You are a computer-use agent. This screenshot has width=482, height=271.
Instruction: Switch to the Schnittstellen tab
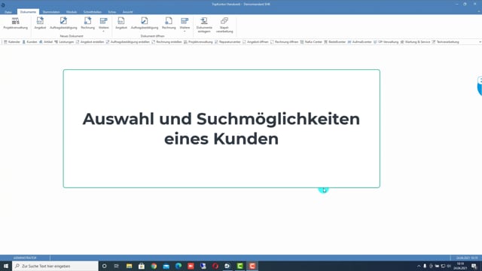(x=93, y=12)
